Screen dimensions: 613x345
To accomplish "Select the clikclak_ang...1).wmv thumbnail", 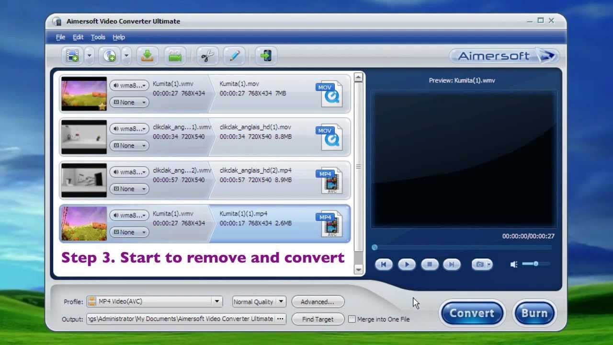I will pos(84,137).
